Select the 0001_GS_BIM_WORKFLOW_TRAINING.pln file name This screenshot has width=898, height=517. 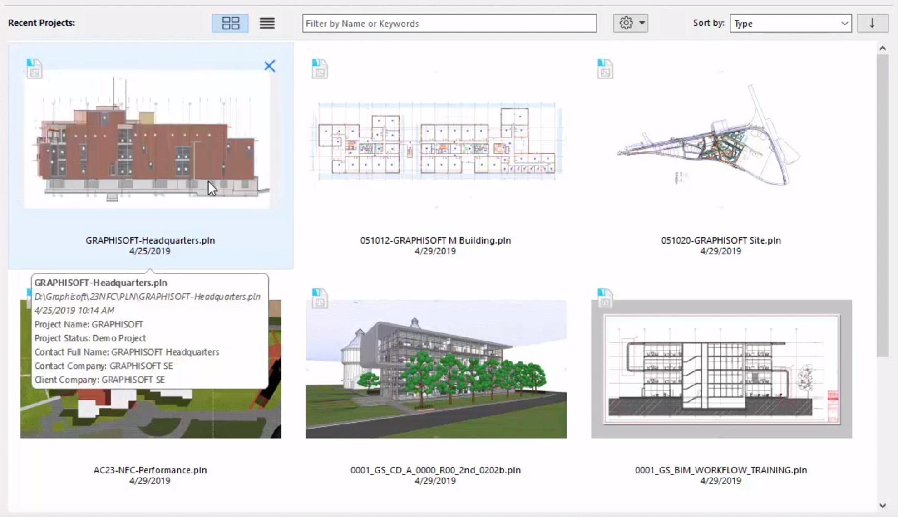click(721, 470)
